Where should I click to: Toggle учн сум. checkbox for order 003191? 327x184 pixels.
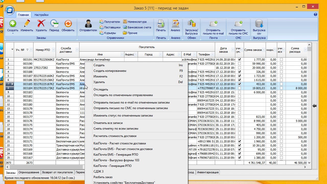239,60
